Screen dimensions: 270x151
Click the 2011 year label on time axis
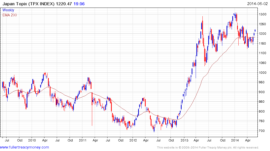tap(83, 140)
